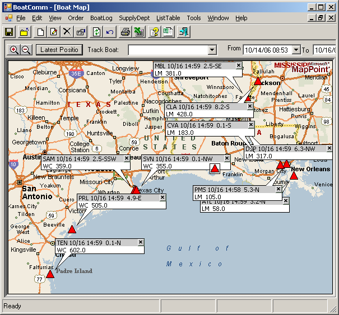
Task: Open the Order menu
Action: click(x=76, y=18)
